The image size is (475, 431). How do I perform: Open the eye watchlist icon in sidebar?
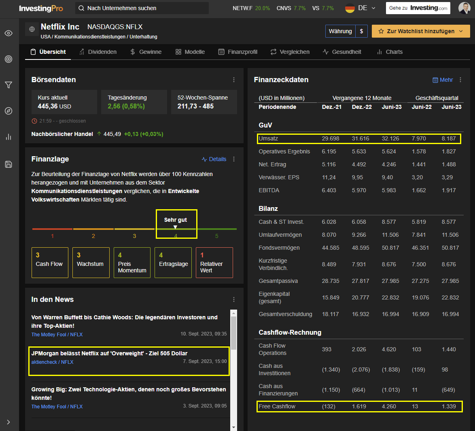(8, 33)
